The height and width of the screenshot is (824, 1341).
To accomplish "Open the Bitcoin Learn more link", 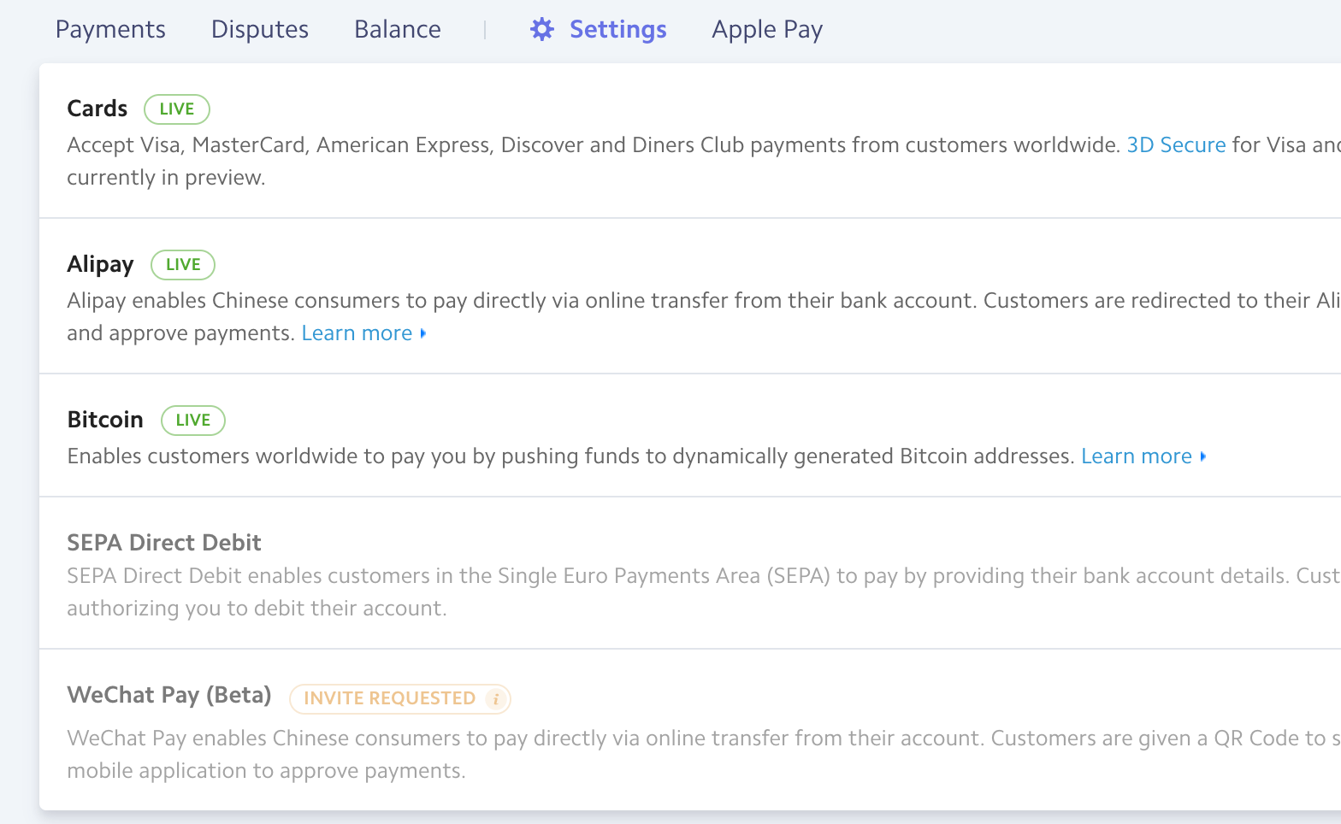I will [1136, 456].
